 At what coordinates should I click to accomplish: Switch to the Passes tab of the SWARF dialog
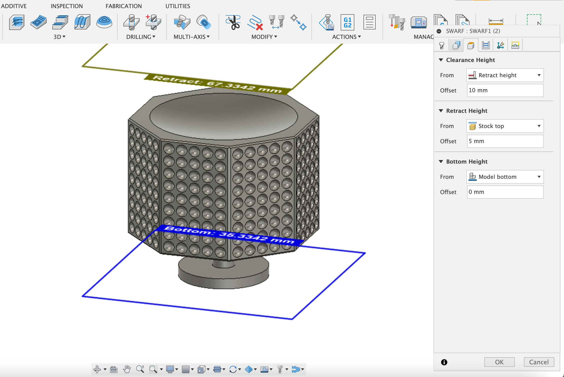485,45
